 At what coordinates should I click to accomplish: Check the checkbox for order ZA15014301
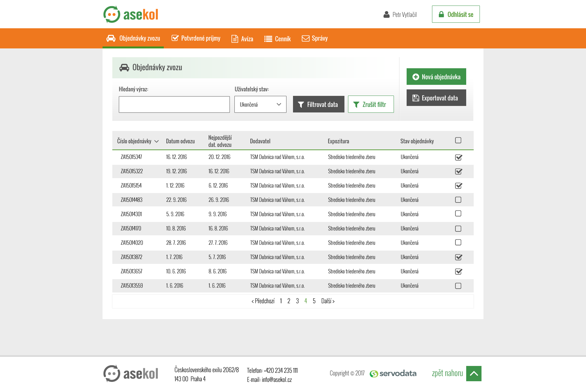(x=458, y=214)
